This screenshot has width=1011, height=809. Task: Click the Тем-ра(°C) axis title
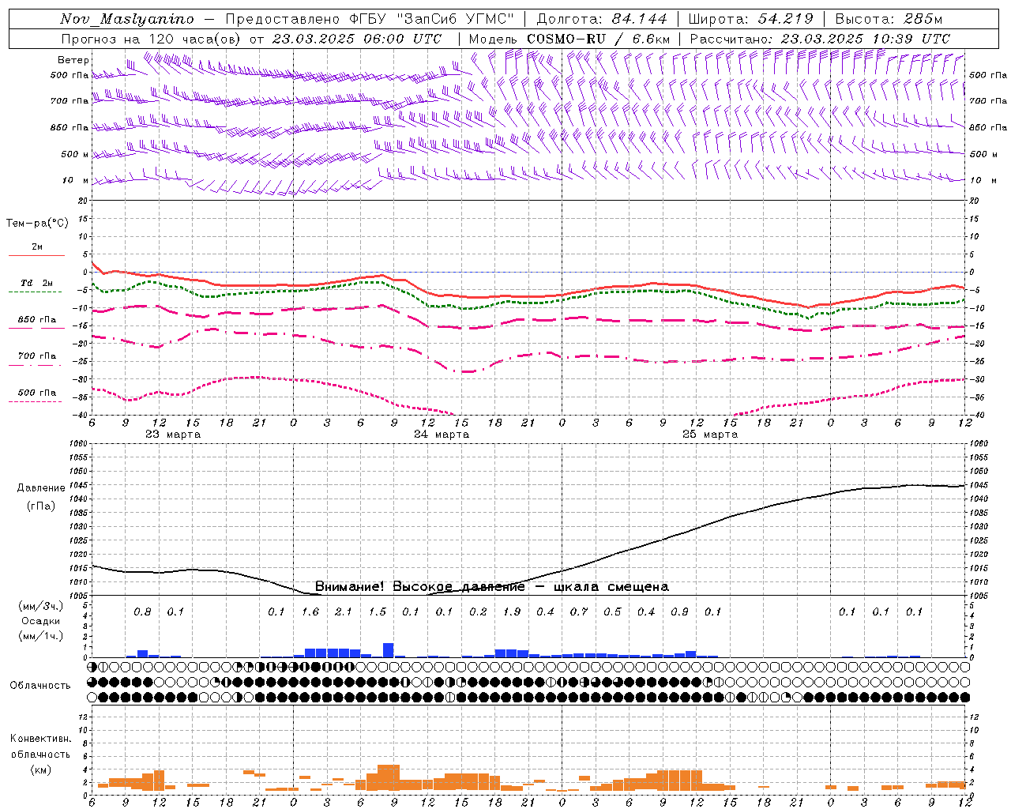click(x=37, y=224)
